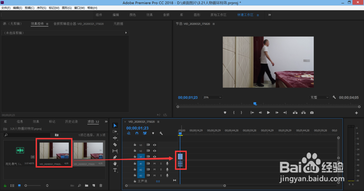Expand arrow beside 未选择剪辑
364x191 pixels.
click(126, 33)
